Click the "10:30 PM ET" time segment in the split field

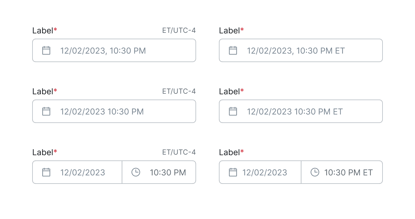(349, 172)
